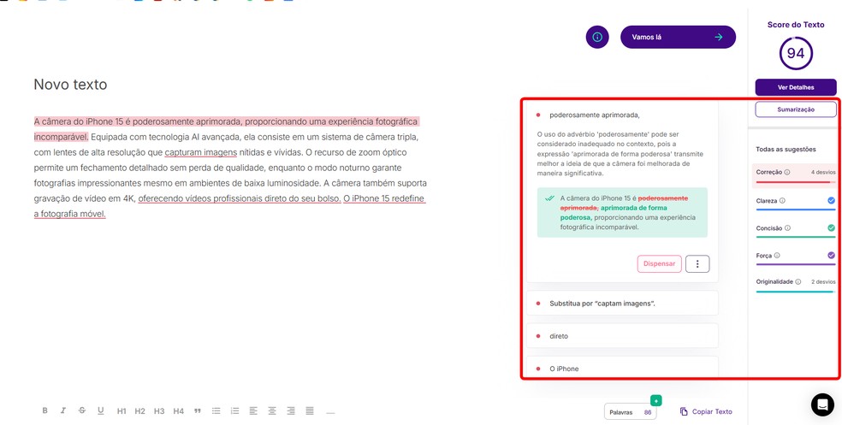The height and width of the screenshot is (425, 842).
Task: Click the green plus badge above Palavras
Action: tap(656, 401)
